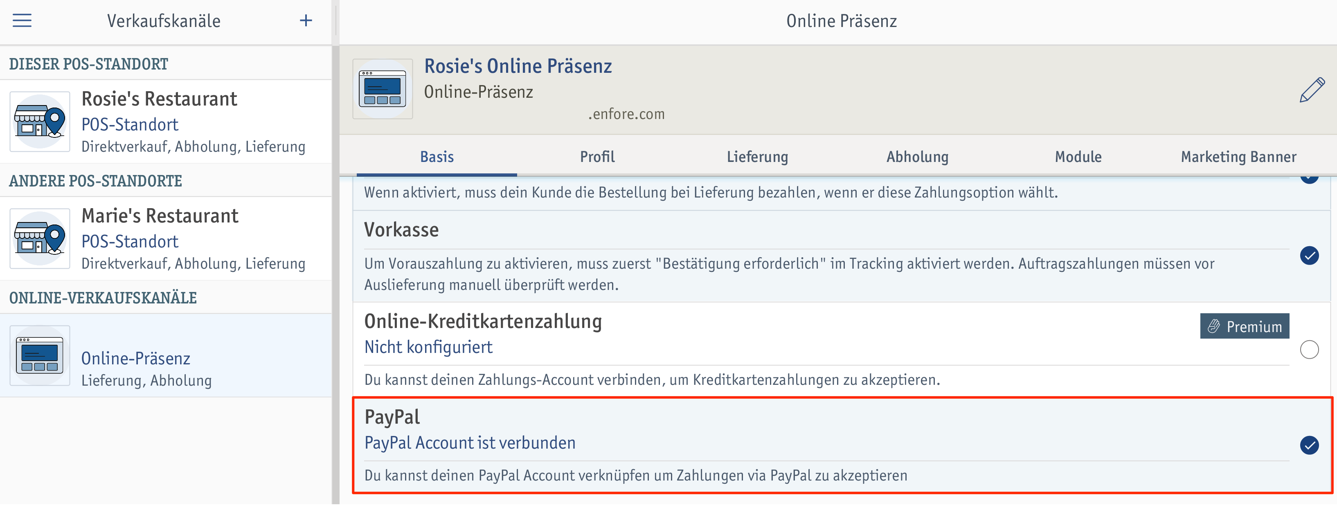Open the Marketing Banner tab
The height and width of the screenshot is (521, 1337).
coord(1238,157)
